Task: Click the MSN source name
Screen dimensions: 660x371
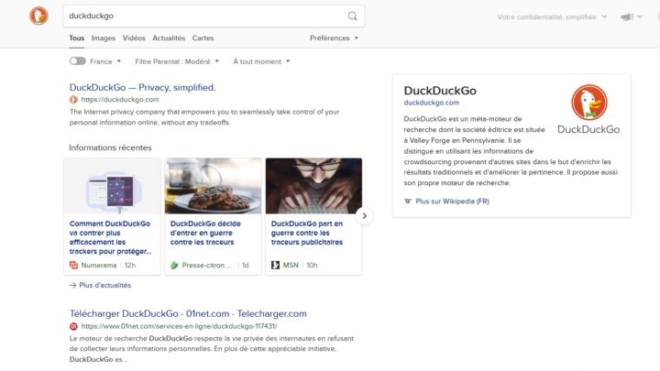Action: pos(291,266)
